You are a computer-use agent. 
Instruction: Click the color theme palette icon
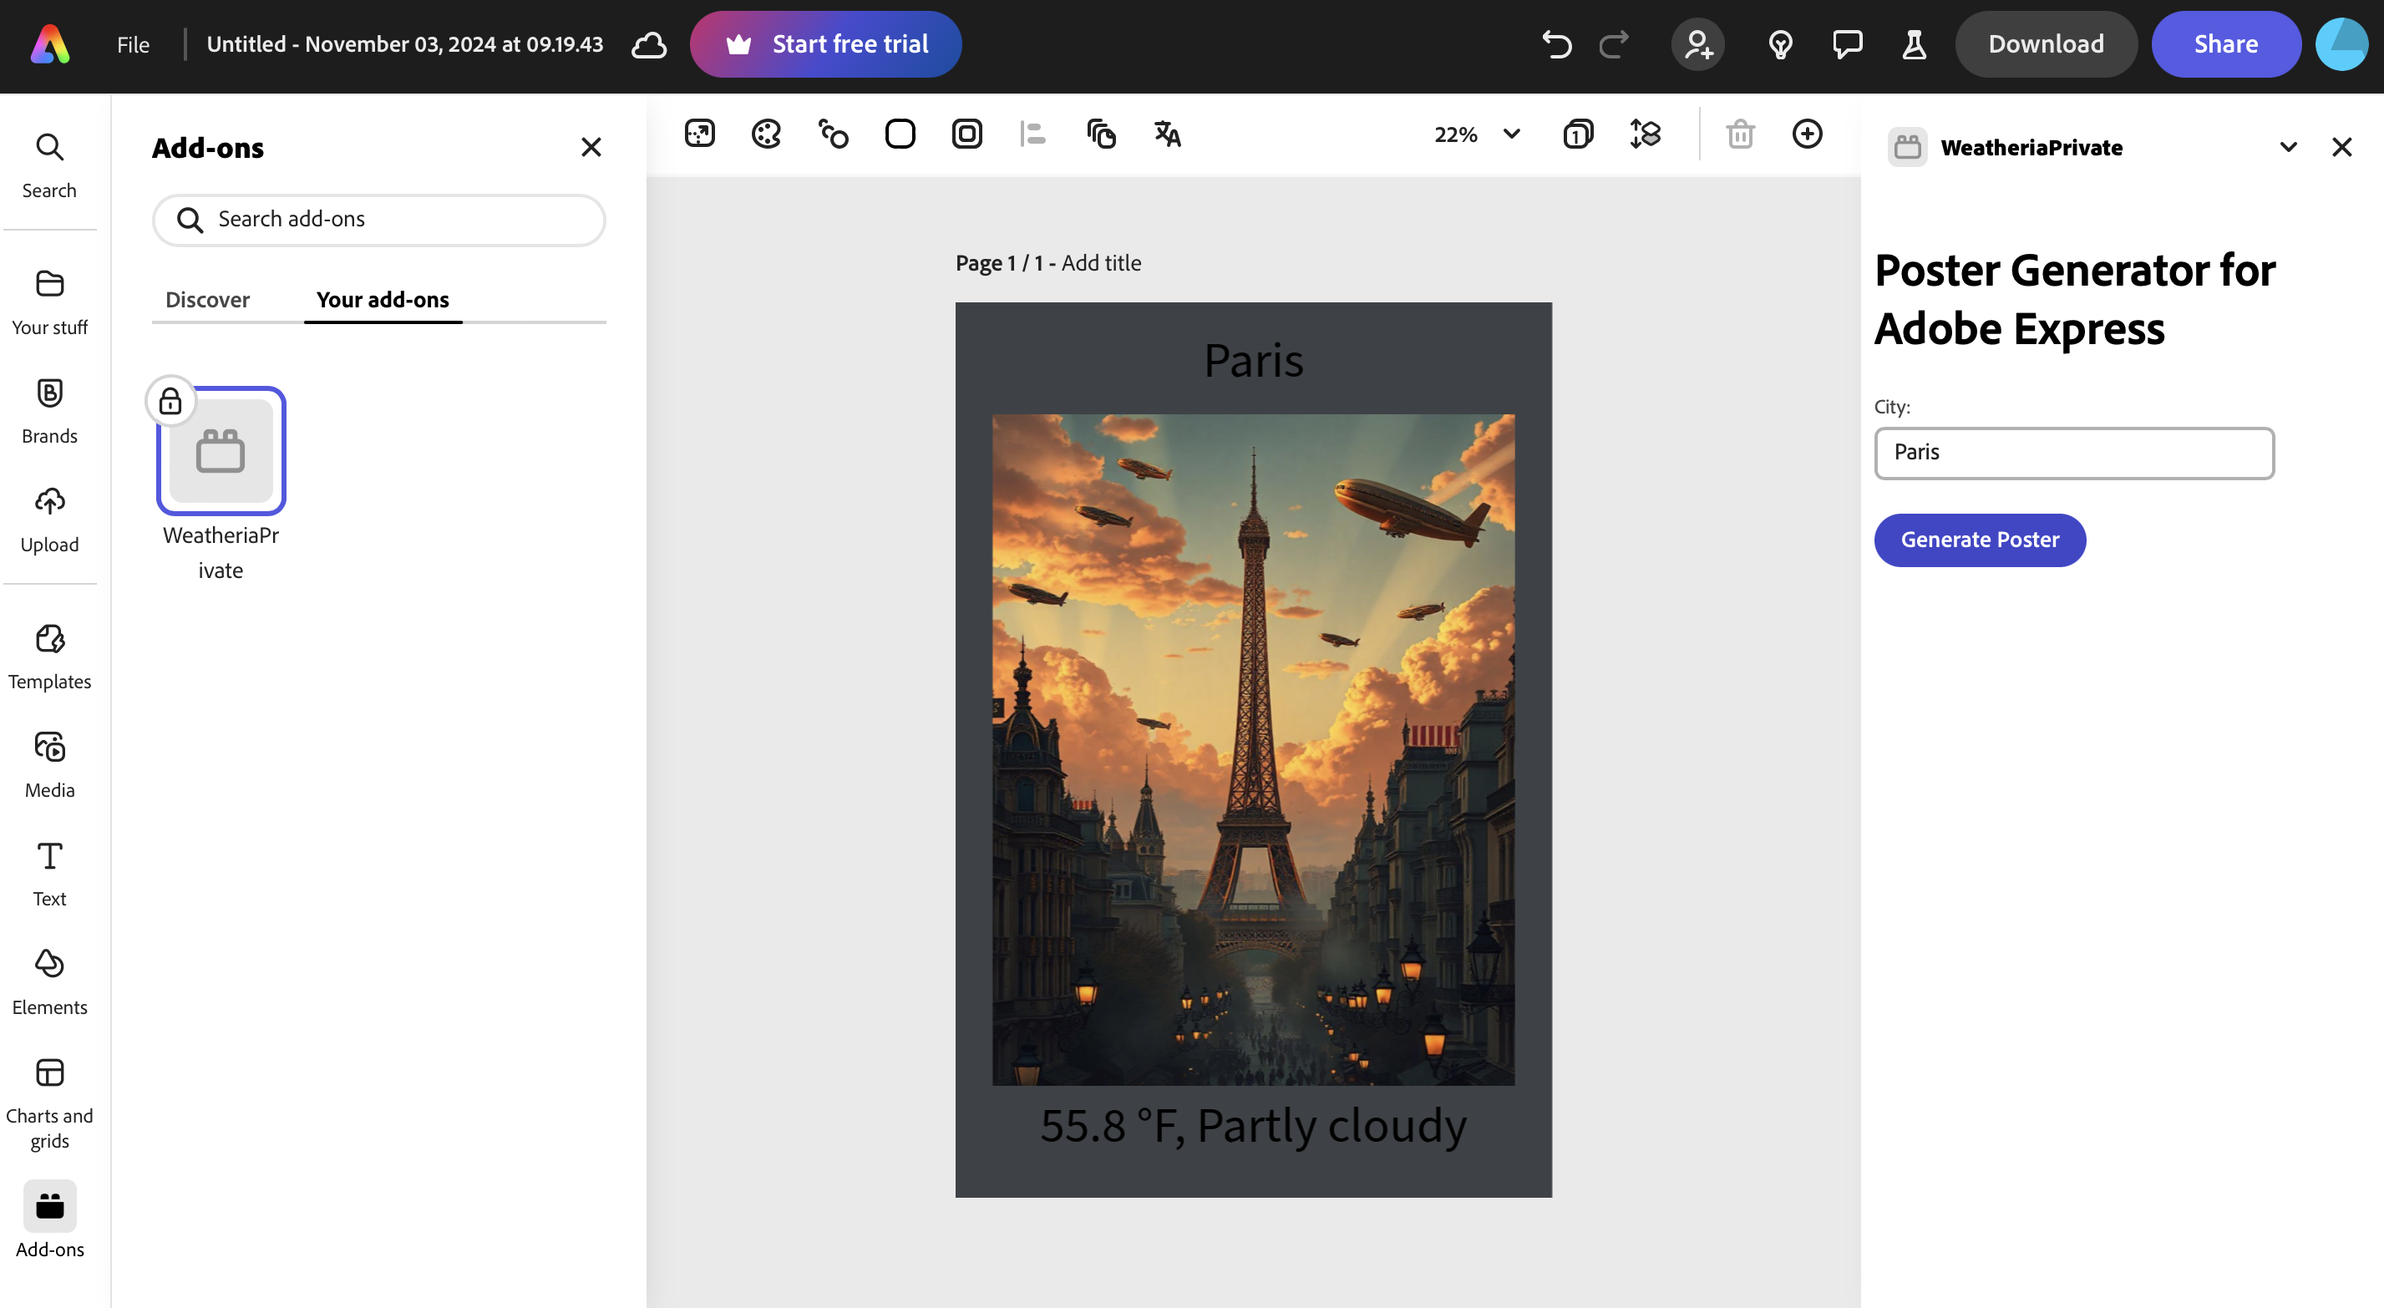pyautogui.click(x=766, y=134)
